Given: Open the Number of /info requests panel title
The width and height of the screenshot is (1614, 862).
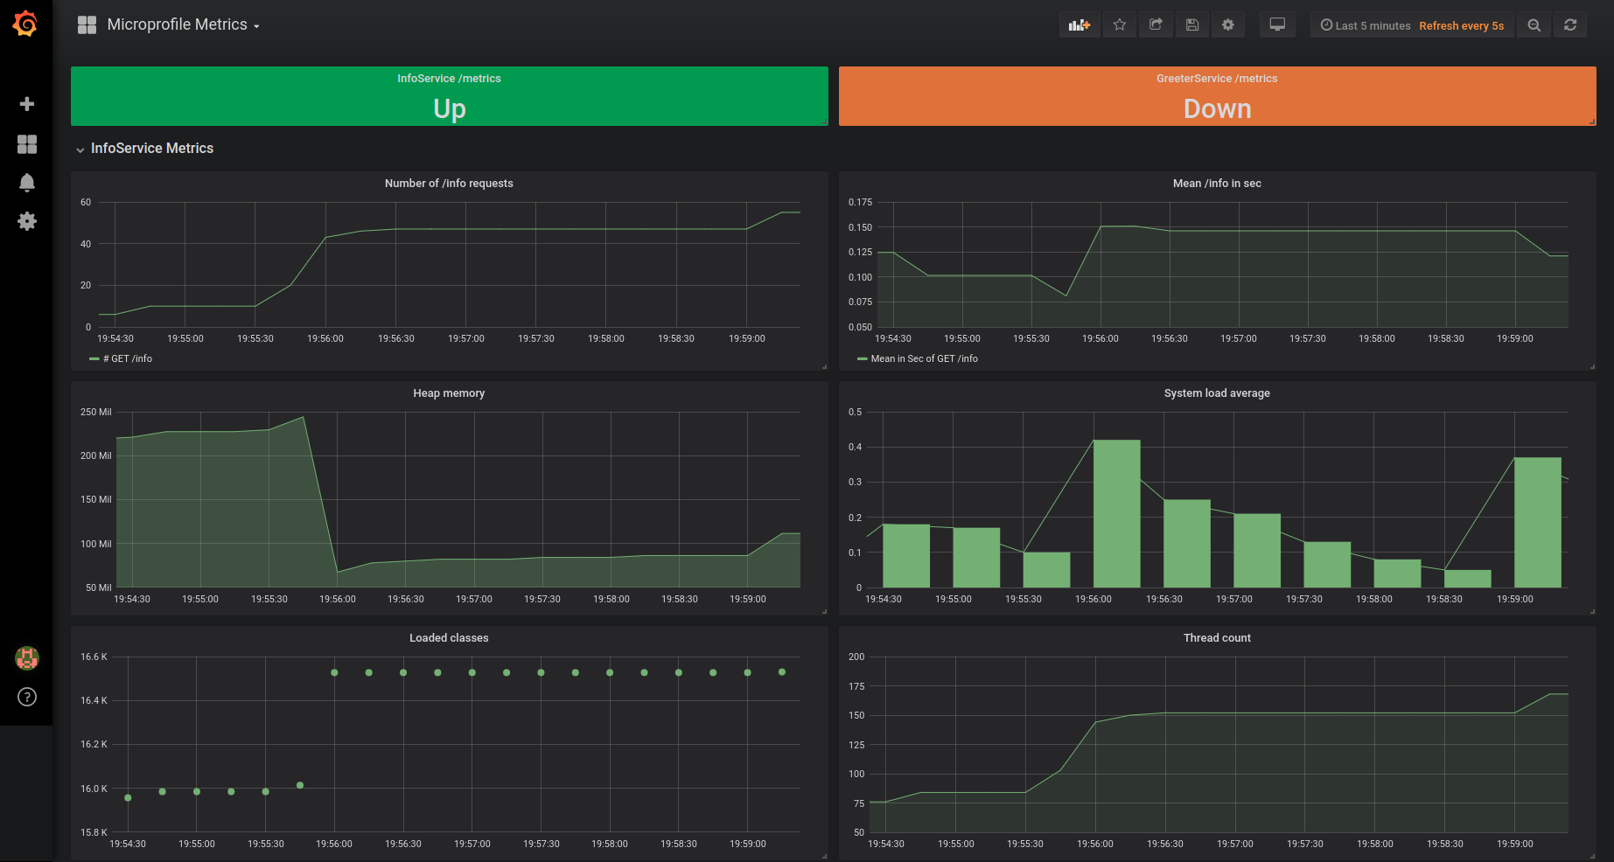Looking at the screenshot, I should [449, 184].
